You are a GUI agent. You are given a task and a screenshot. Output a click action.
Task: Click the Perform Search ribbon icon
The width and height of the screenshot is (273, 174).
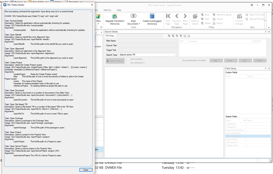(195, 17)
